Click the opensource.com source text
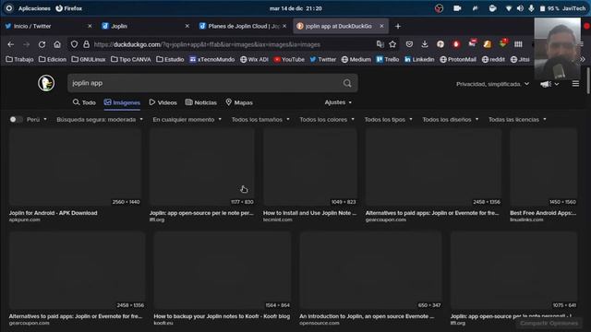This screenshot has height=332, width=591. pos(320,323)
